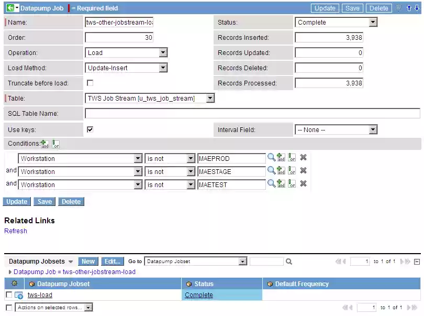The width and height of the screenshot is (424, 316).
Task: Remove the MAETEST condition with its delete icon
Action: point(303,184)
